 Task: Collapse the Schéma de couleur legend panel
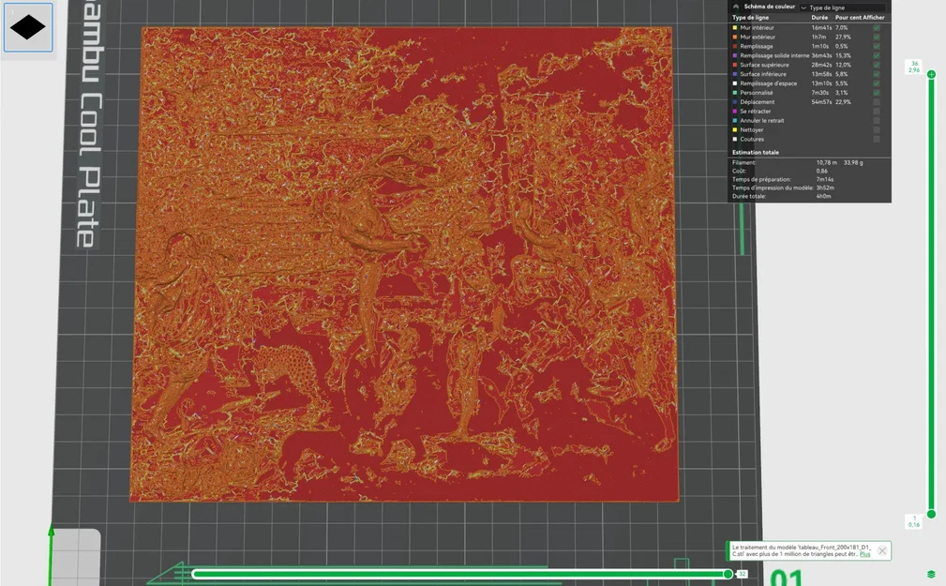click(735, 7)
